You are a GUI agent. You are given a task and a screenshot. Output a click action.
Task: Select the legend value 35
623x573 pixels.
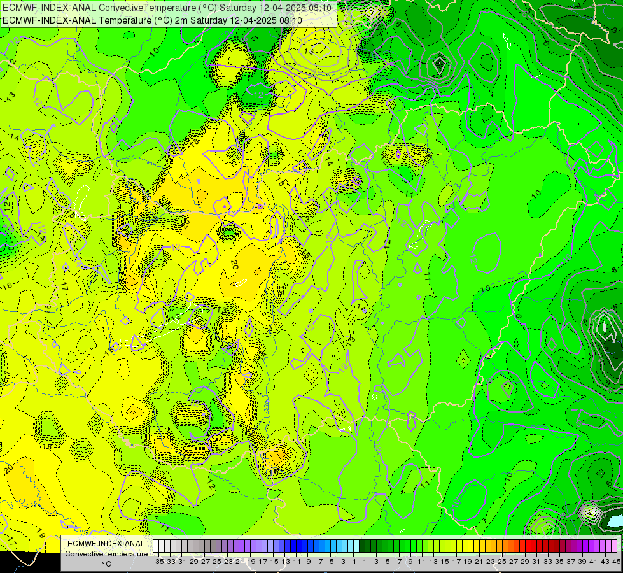tap(559, 562)
